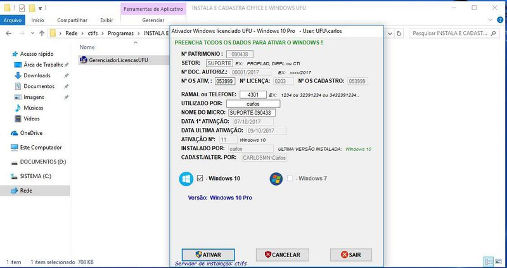This screenshot has width=507, height=268.
Task: Click the Nº PATRIMONIO field
Action: [240, 54]
